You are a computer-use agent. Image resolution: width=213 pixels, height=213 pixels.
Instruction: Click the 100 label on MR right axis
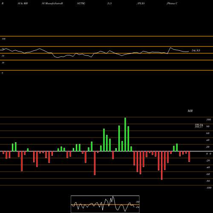(209, 120)
